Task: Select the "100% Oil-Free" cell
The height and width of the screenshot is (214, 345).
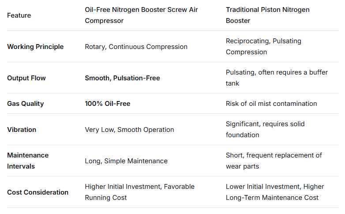Action: (x=108, y=104)
